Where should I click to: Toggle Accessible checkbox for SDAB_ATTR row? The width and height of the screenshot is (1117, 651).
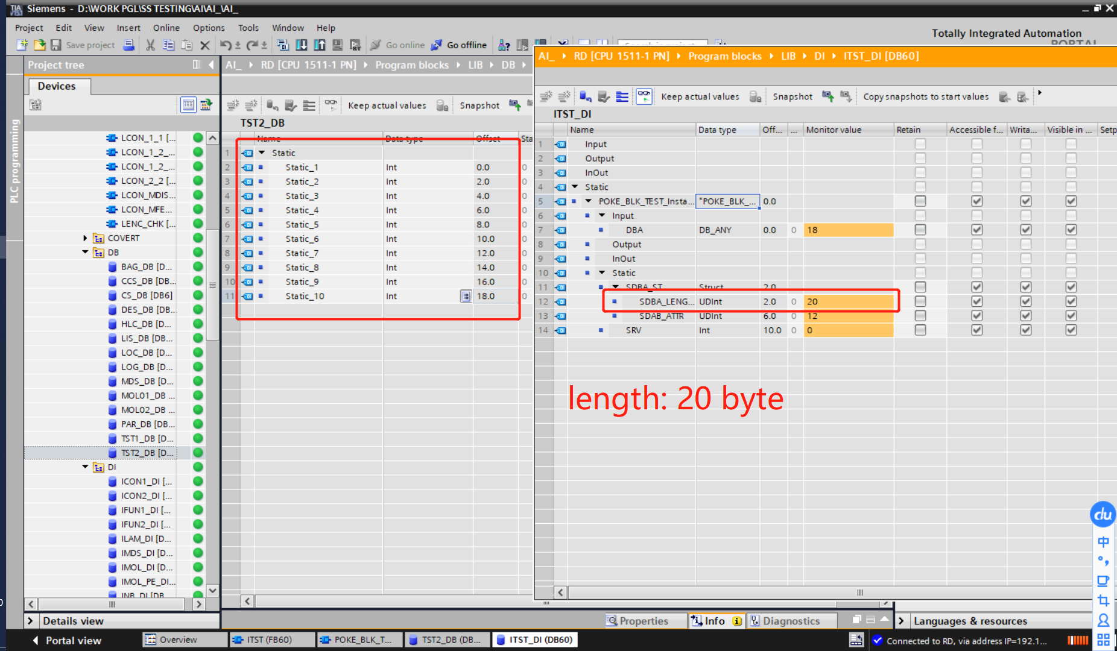pyautogui.click(x=976, y=316)
